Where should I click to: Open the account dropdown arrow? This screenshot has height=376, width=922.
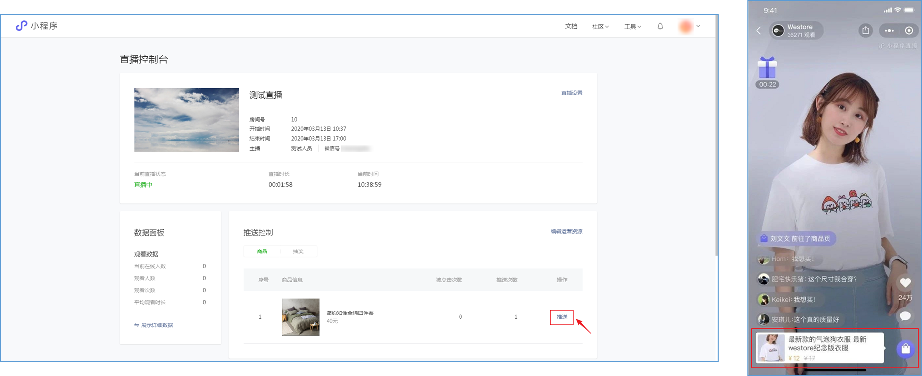click(698, 26)
